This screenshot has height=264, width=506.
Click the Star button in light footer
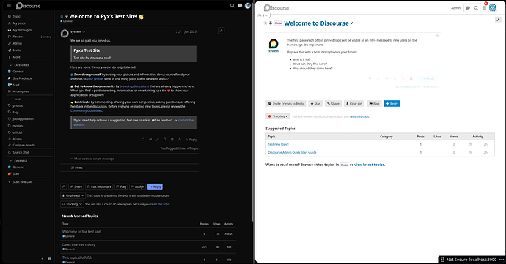pyautogui.click(x=315, y=104)
